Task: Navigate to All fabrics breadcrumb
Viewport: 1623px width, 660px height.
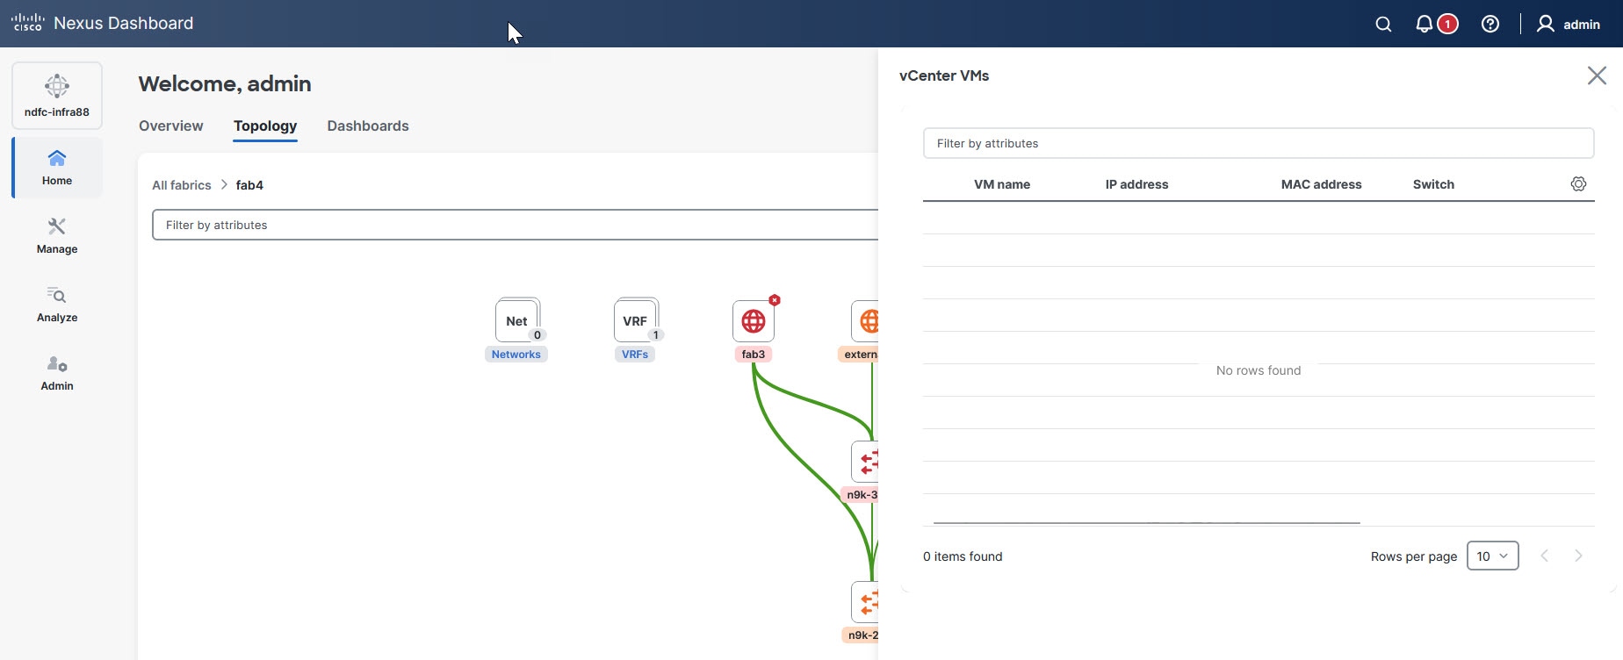Action: (182, 185)
